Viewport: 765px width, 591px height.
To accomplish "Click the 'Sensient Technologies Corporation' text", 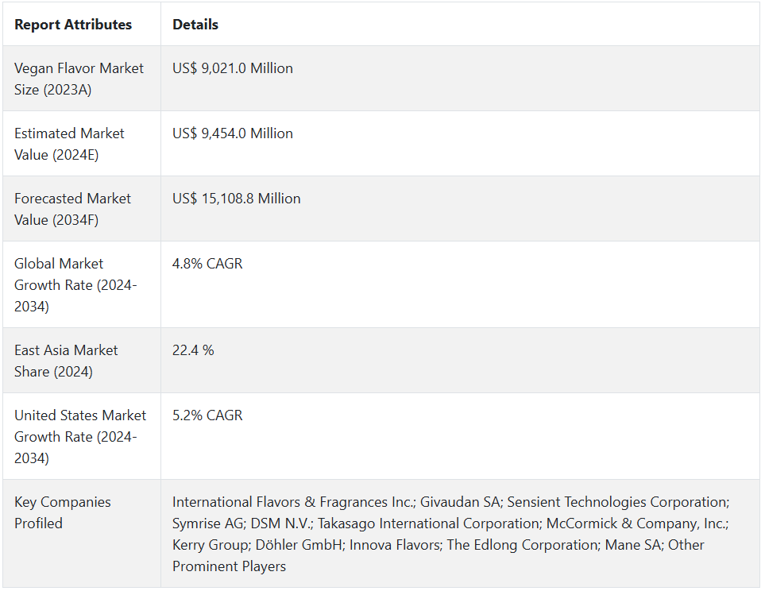I will 617,502.
